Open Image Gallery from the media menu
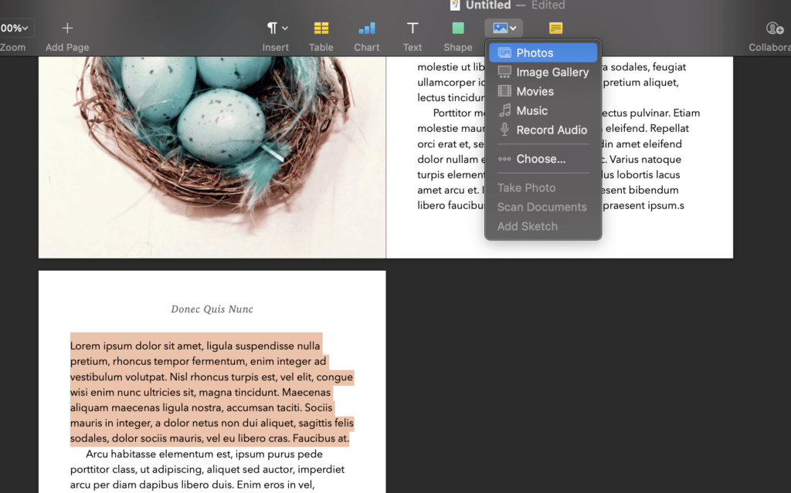 click(x=543, y=72)
